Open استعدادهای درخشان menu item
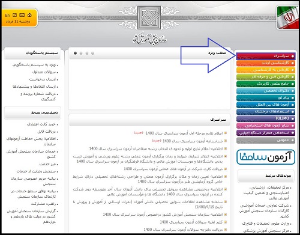 (x=266, y=112)
